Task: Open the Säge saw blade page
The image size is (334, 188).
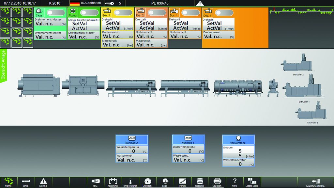Action: pyautogui.click(x=165, y=182)
